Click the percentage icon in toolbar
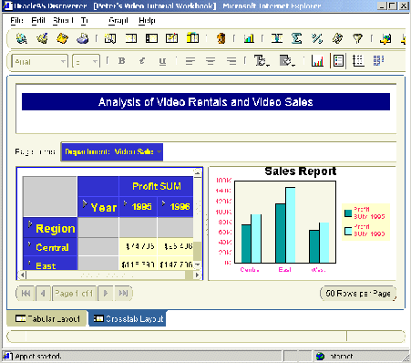Image resolution: width=411 pixels, height=363 pixels. 317,38
